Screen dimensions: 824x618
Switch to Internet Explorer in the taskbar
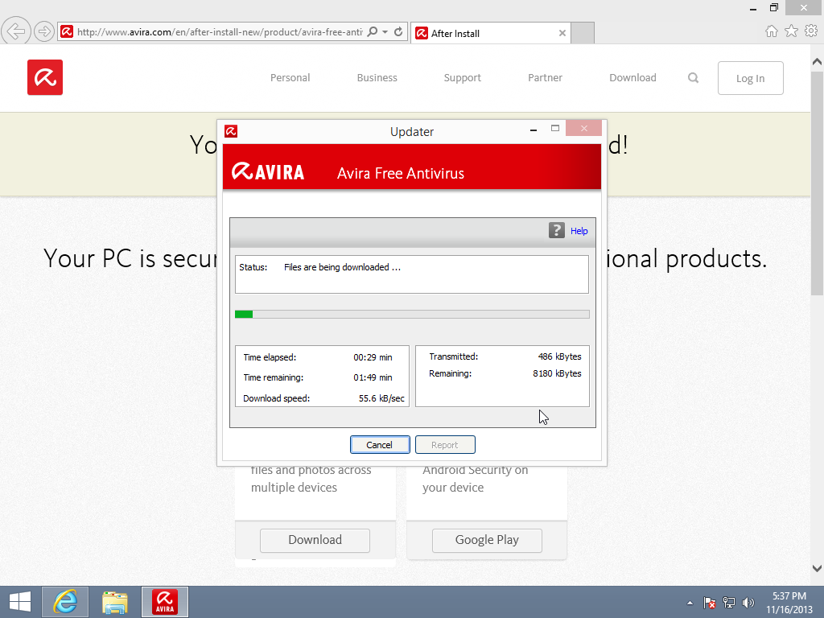65,602
